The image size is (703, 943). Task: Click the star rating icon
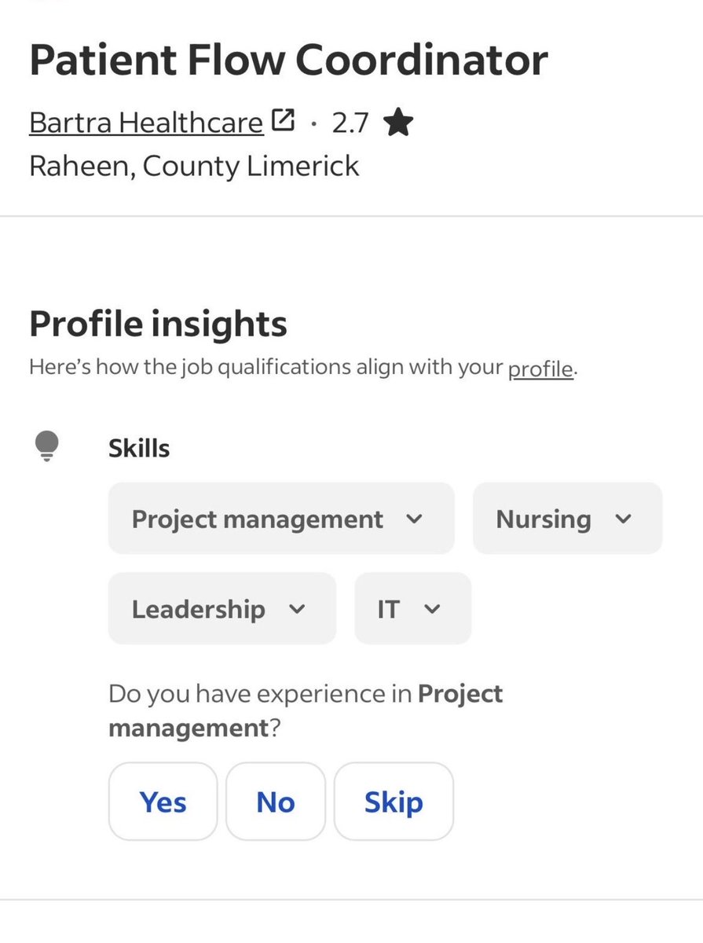(398, 123)
